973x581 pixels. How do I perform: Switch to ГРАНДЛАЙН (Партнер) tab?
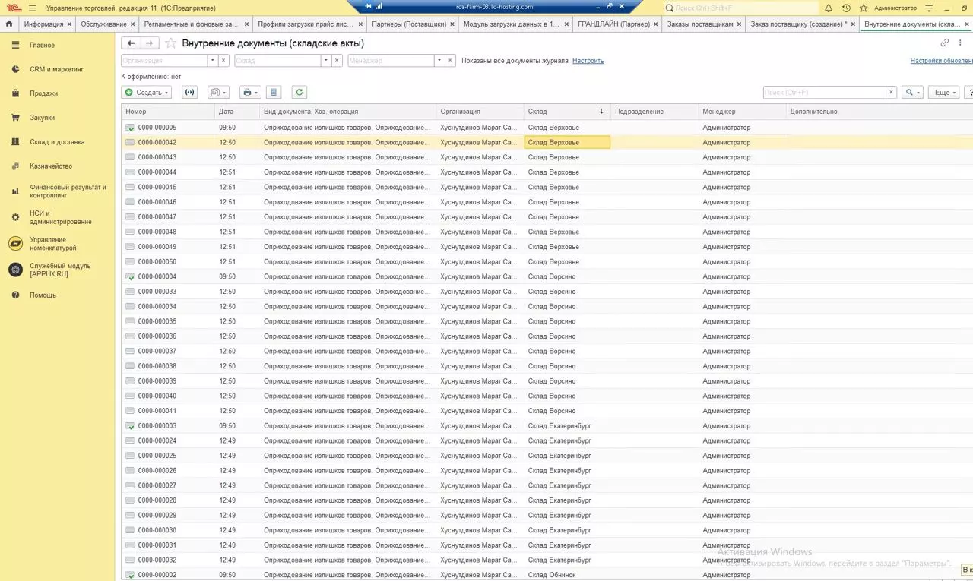[613, 24]
